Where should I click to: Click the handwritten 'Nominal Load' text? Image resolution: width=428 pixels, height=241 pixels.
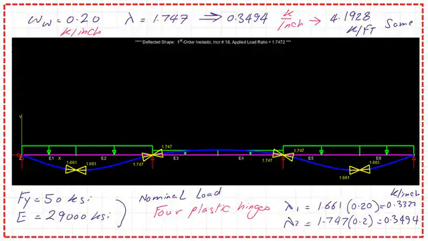(181, 195)
